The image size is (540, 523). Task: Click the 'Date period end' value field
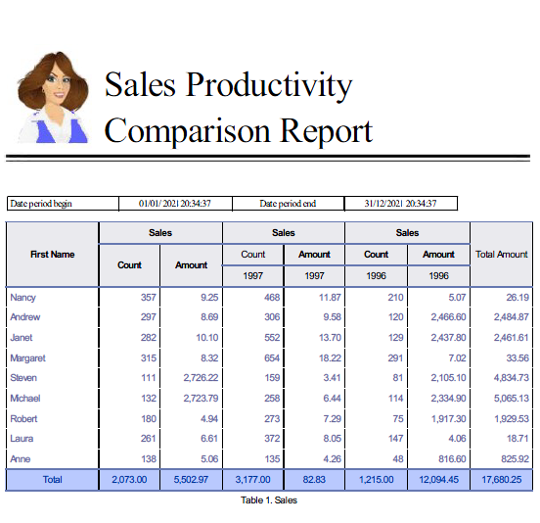[401, 204]
